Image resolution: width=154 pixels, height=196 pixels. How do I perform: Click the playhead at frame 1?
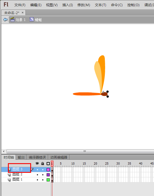(52, 164)
